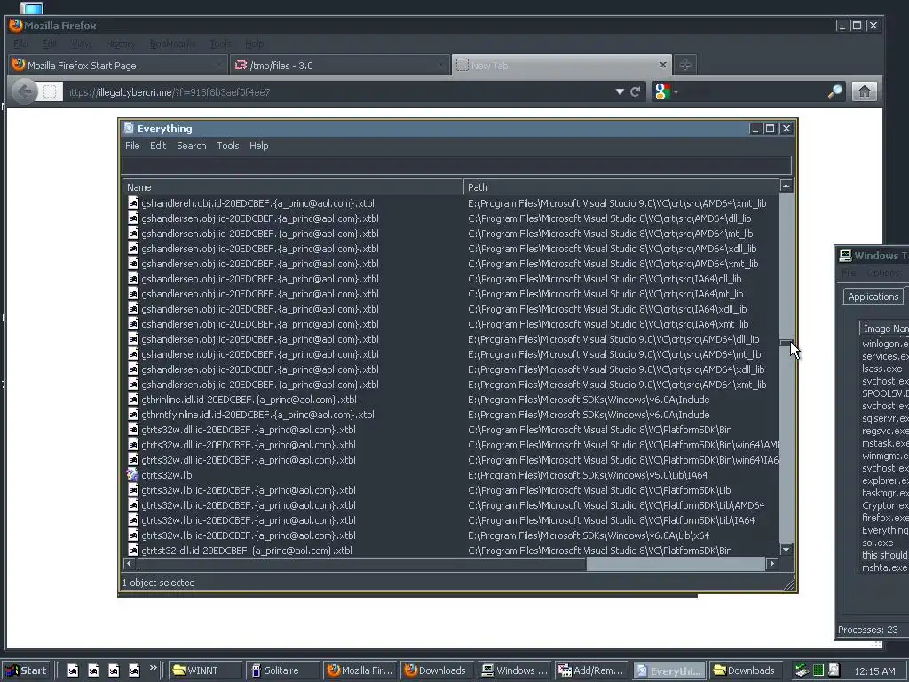Open the Start menu

(x=27, y=670)
